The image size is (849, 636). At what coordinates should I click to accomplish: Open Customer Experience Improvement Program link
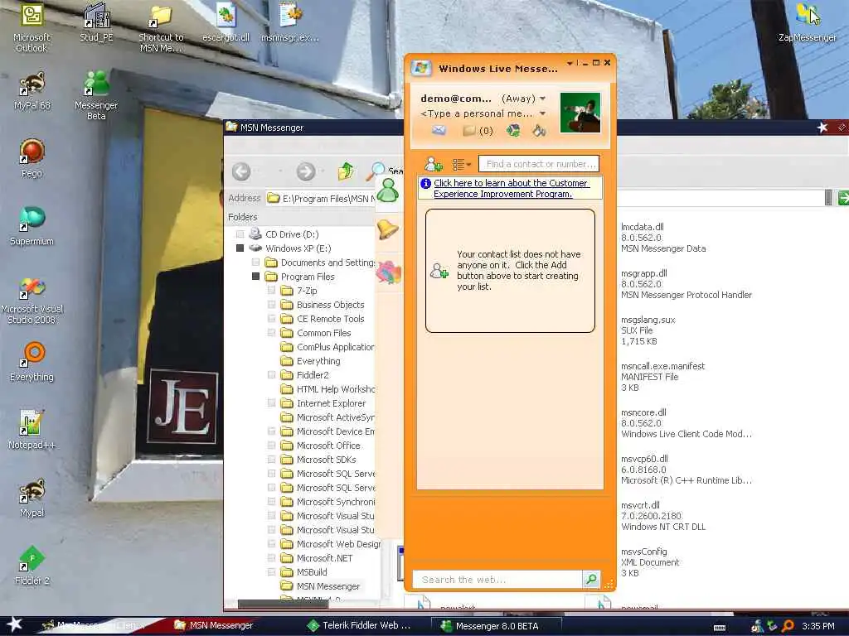(511, 188)
